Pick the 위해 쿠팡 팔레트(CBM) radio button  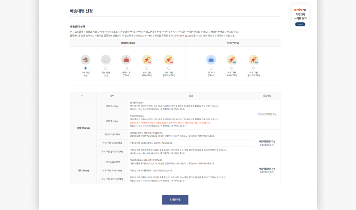tap(169, 68)
